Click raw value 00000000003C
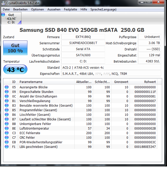The width and height of the screenshot is (167, 183). click(x=145, y=142)
